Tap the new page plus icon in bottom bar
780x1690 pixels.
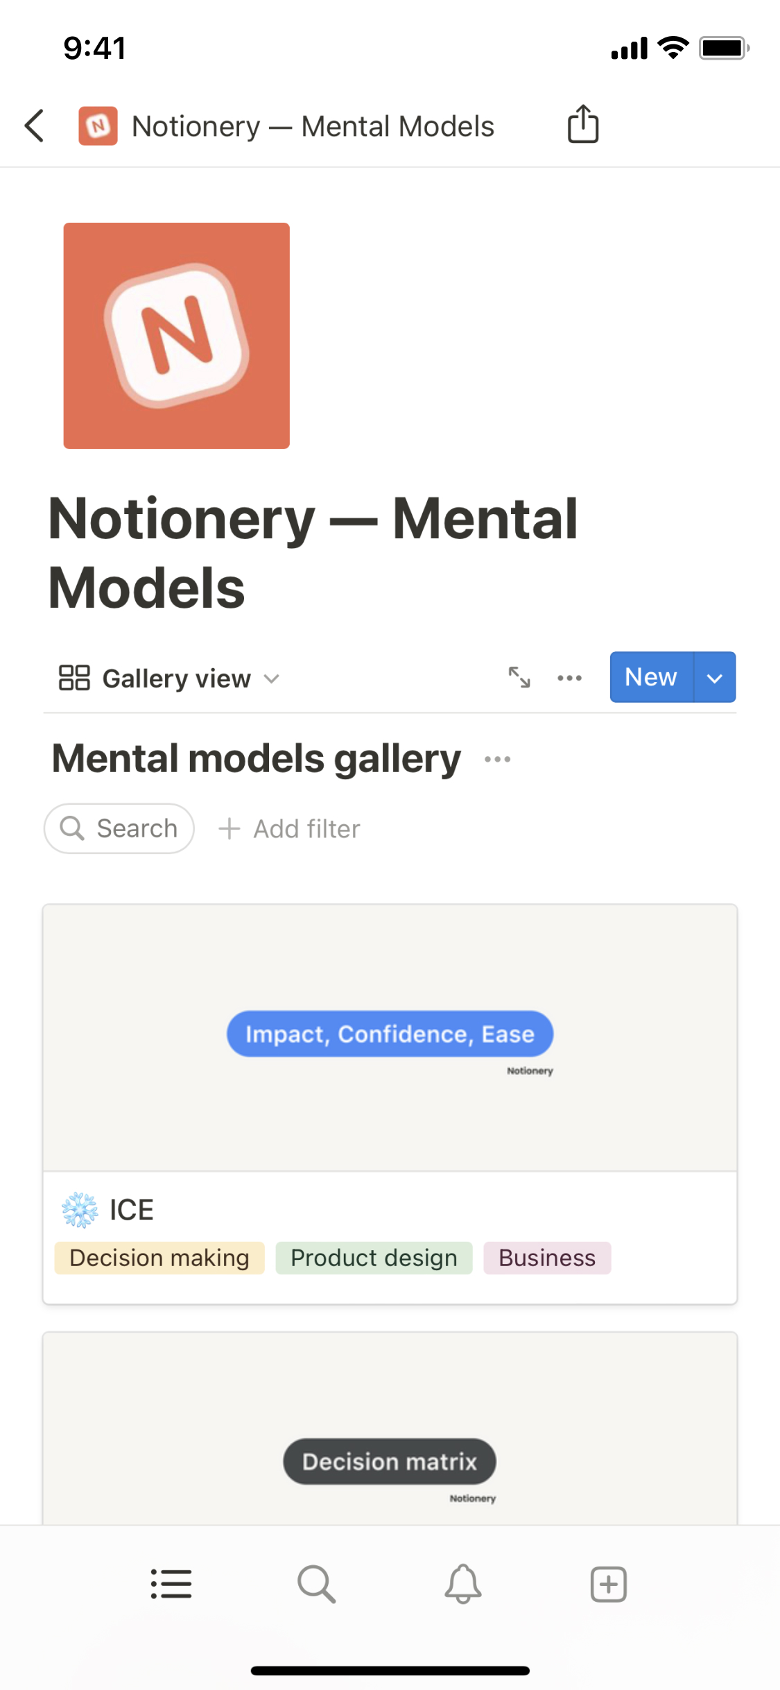click(x=608, y=1584)
